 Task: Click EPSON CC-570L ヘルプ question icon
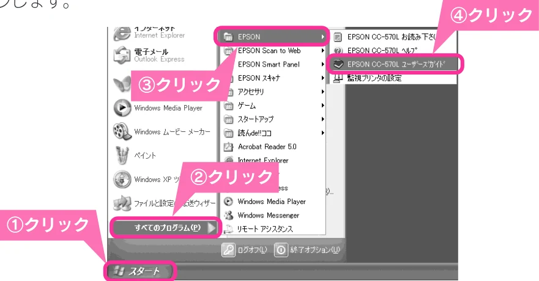(338, 51)
